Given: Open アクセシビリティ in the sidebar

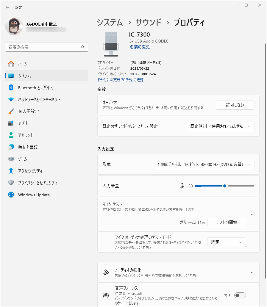Looking at the screenshot, I should point(47,171).
